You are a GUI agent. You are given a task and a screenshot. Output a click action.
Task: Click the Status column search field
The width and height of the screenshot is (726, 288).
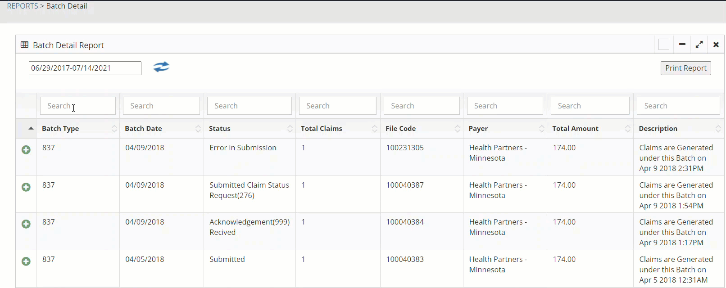click(250, 106)
